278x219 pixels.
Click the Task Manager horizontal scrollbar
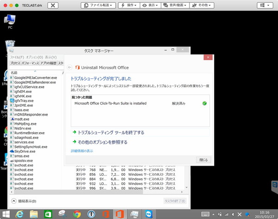(x=78, y=192)
